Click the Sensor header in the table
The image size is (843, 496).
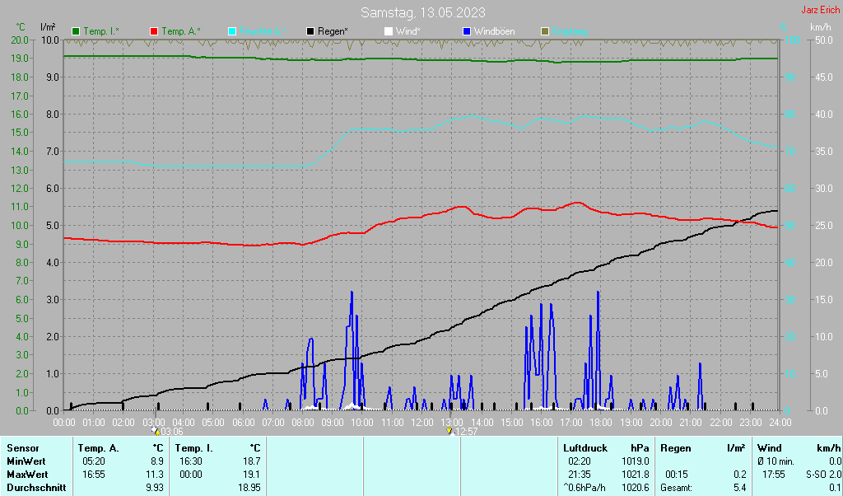click(x=22, y=448)
